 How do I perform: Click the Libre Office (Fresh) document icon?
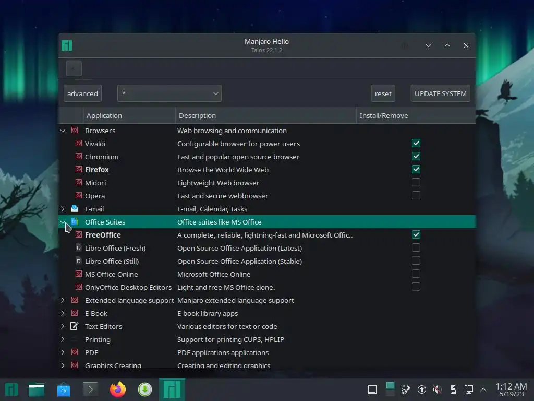[x=79, y=247]
